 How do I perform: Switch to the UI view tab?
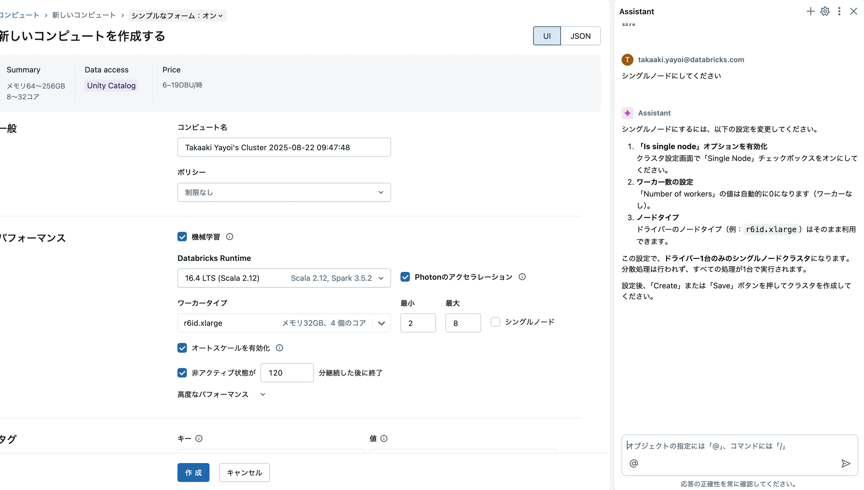(x=547, y=36)
